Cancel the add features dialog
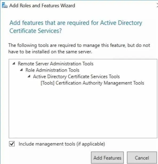Screen dimensions: 158x164 tap(142, 158)
